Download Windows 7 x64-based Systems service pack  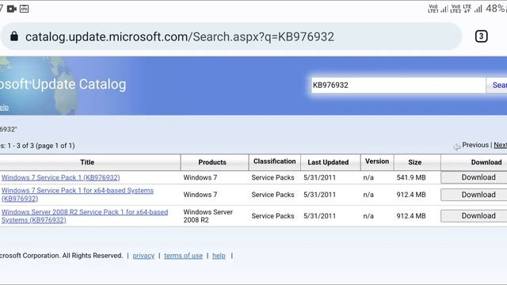click(474, 195)
